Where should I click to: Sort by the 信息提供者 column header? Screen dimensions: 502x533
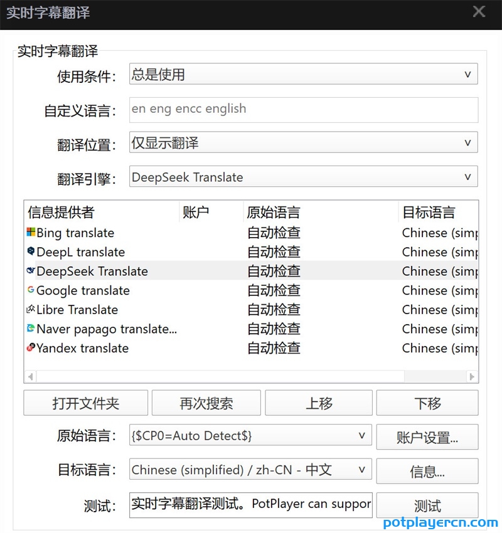[102, 212]
